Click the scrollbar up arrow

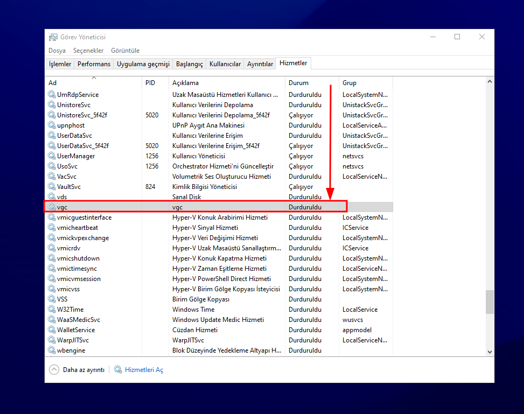[x=490, y=81]
